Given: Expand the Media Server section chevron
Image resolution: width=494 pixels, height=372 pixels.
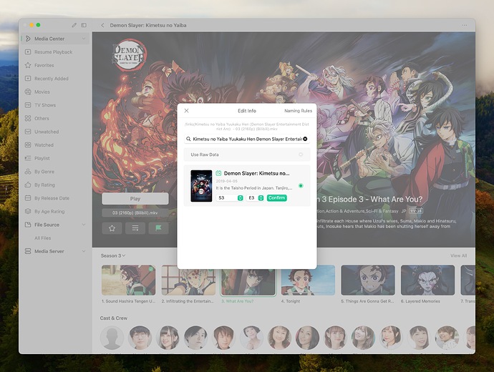Looking at the screenshot, I should [84, 251].
